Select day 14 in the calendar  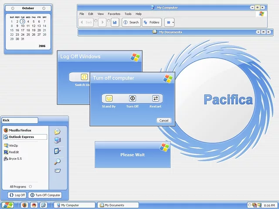[x=44, y=26]
